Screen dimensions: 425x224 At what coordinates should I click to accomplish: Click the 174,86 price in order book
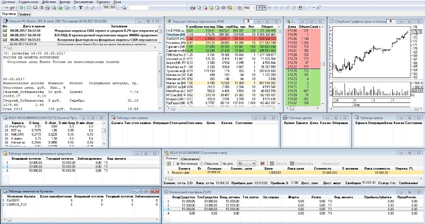coord(292,31)
